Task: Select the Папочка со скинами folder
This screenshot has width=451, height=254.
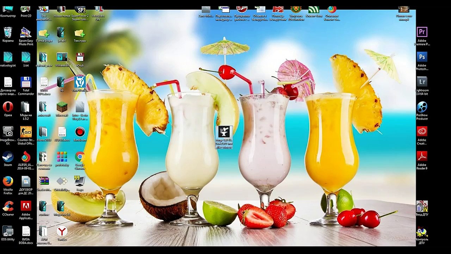Action: click(44, 161)
